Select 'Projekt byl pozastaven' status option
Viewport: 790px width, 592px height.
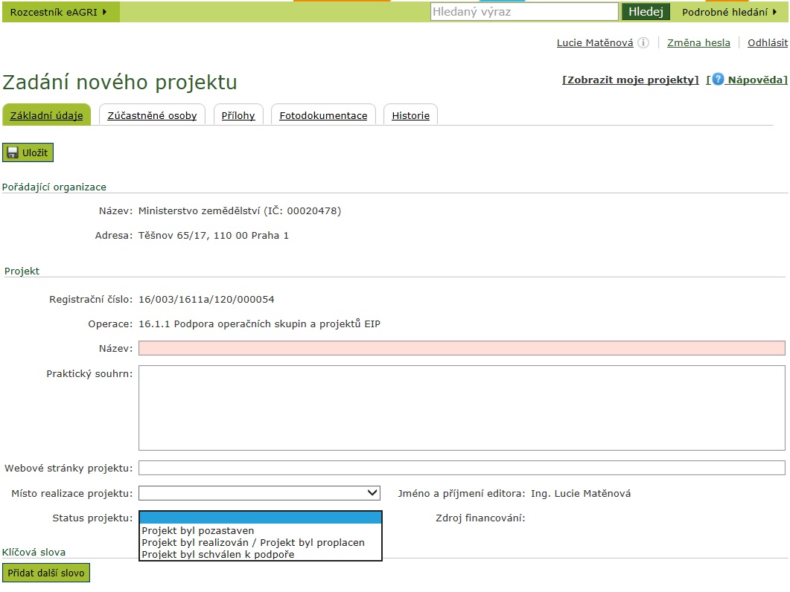tap(198, 530)
